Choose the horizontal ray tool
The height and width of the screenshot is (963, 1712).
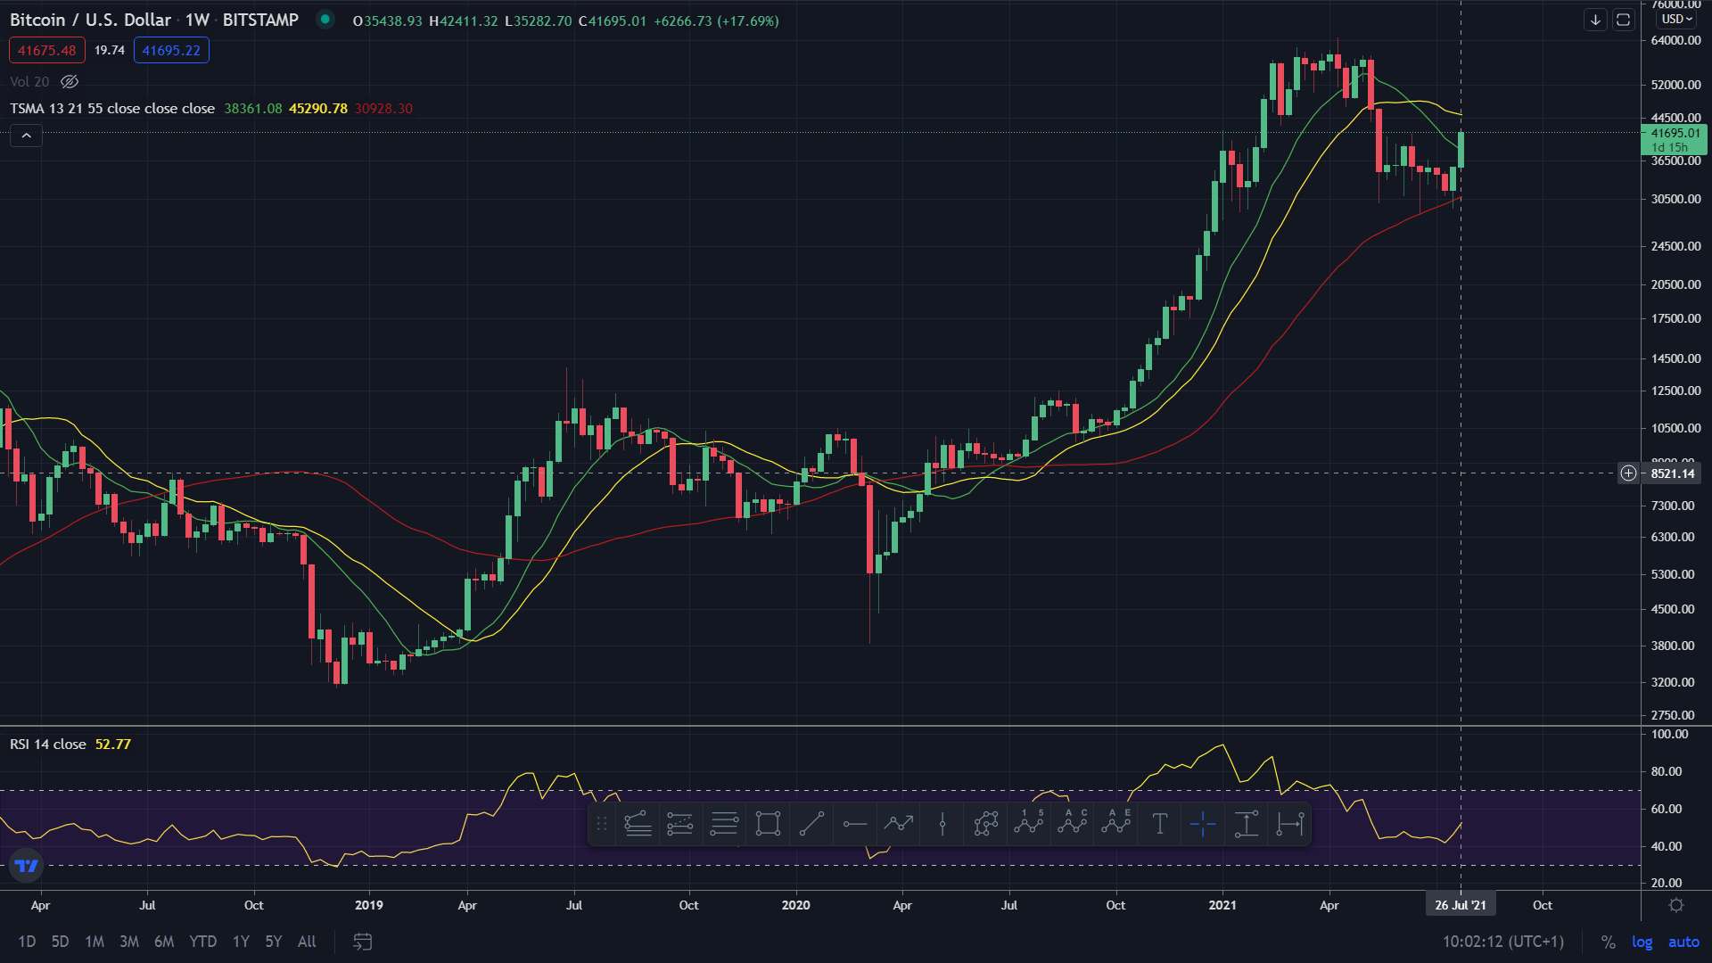(854, 824)
